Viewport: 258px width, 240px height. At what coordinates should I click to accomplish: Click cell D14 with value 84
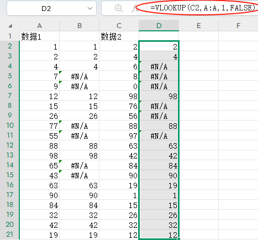coord(159,165)
